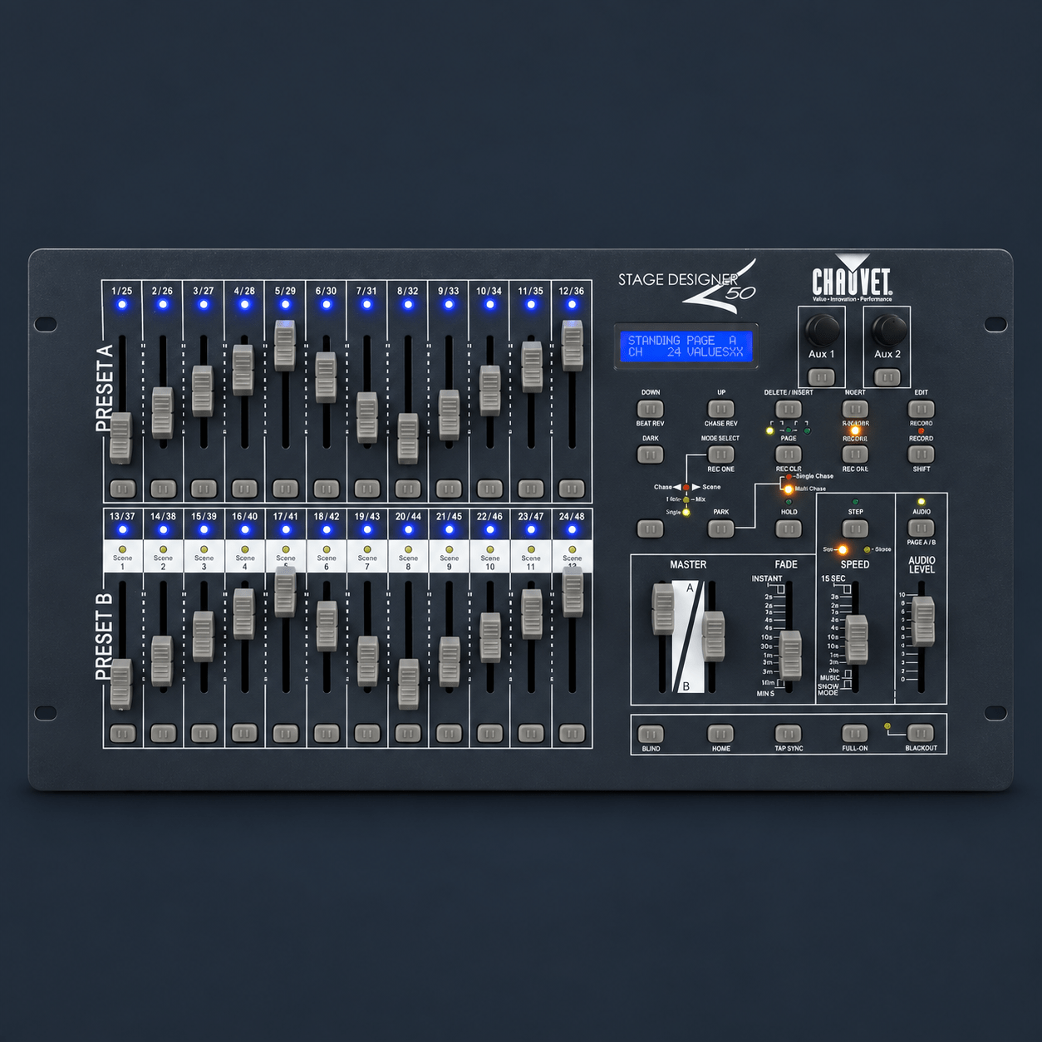Click the SPEED fader handle

pyautogui.click(x=856, y=640)
